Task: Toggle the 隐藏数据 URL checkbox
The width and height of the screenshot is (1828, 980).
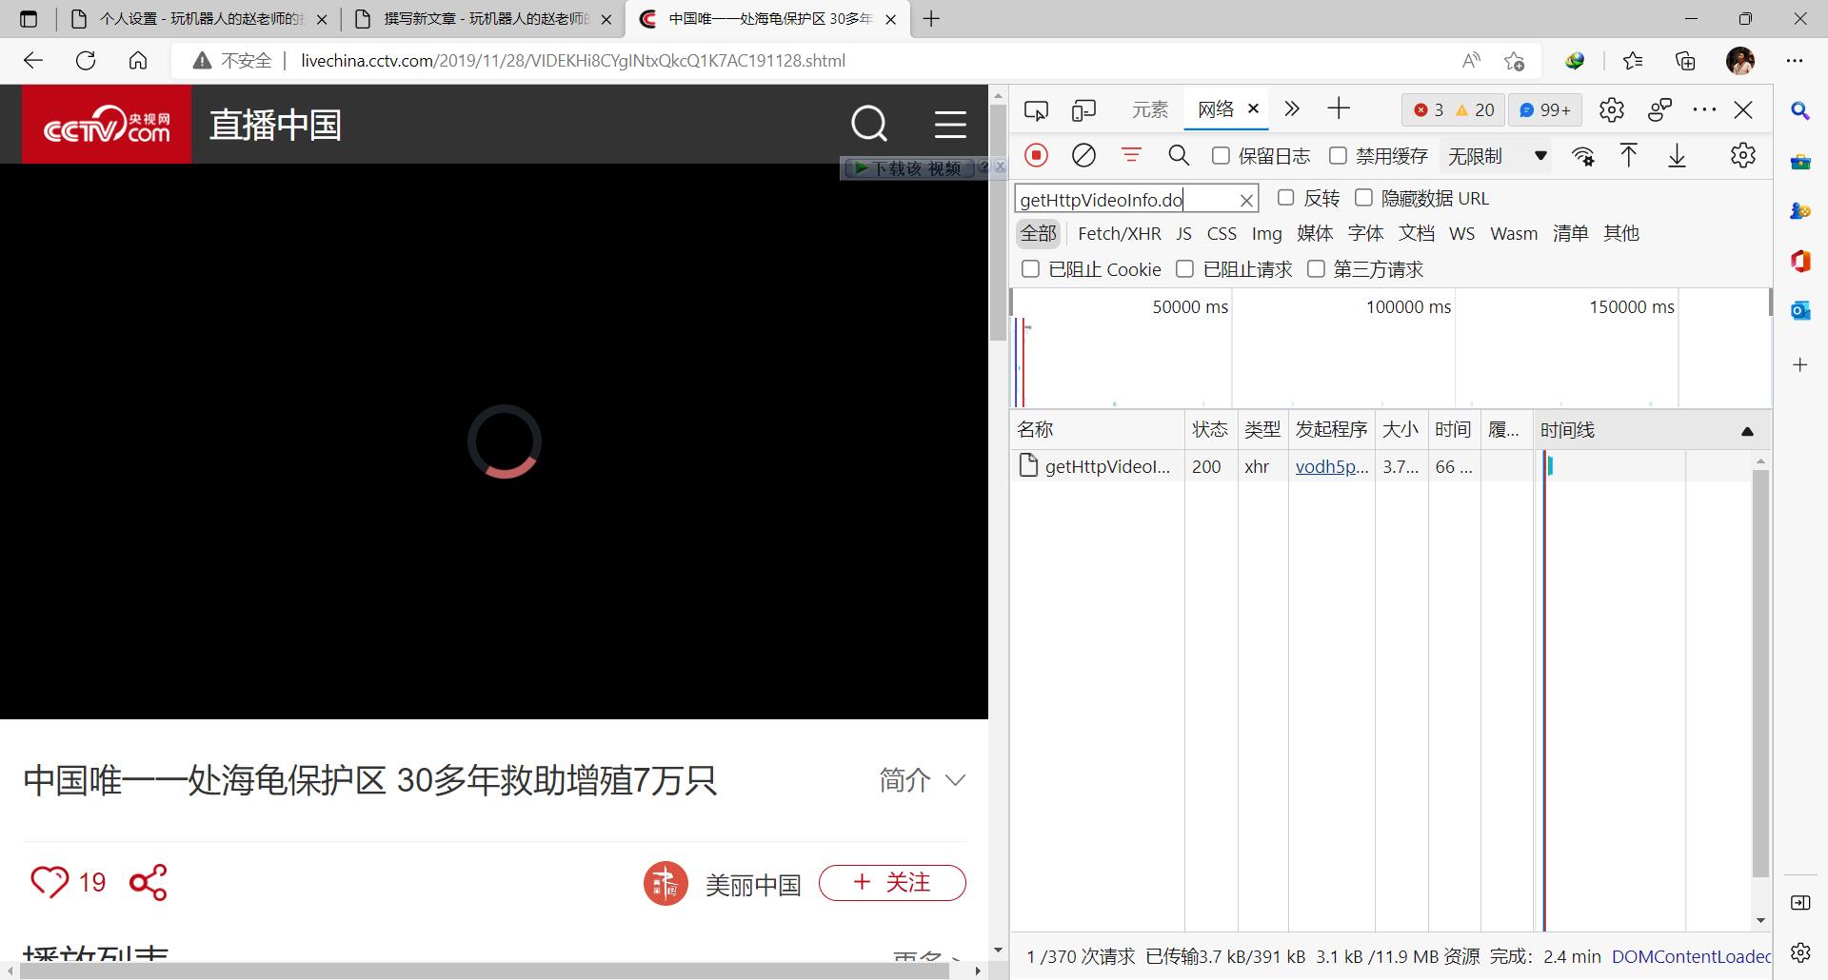Action: [1363, 198]
